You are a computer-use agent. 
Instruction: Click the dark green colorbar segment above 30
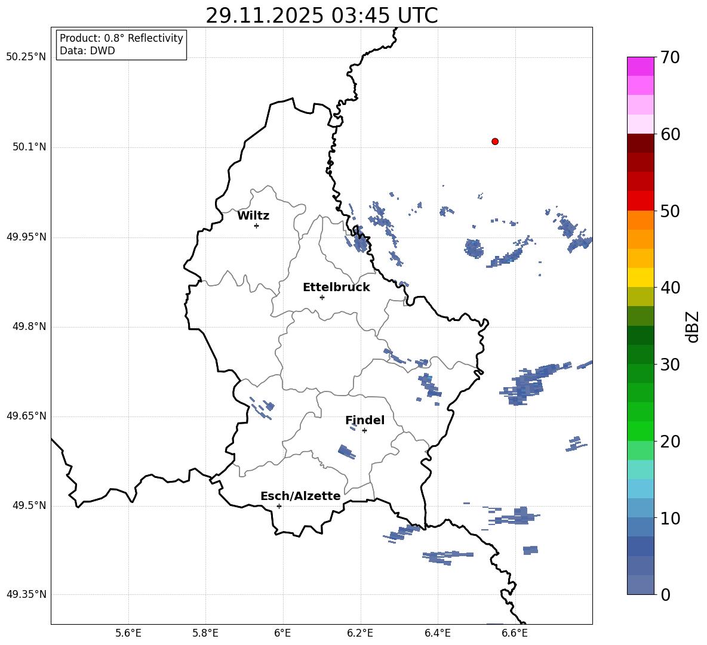pyautogui.click(x=641, y=335)
